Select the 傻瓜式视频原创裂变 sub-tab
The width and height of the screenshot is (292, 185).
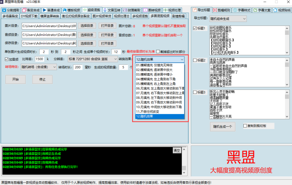(x=76, y=16)
